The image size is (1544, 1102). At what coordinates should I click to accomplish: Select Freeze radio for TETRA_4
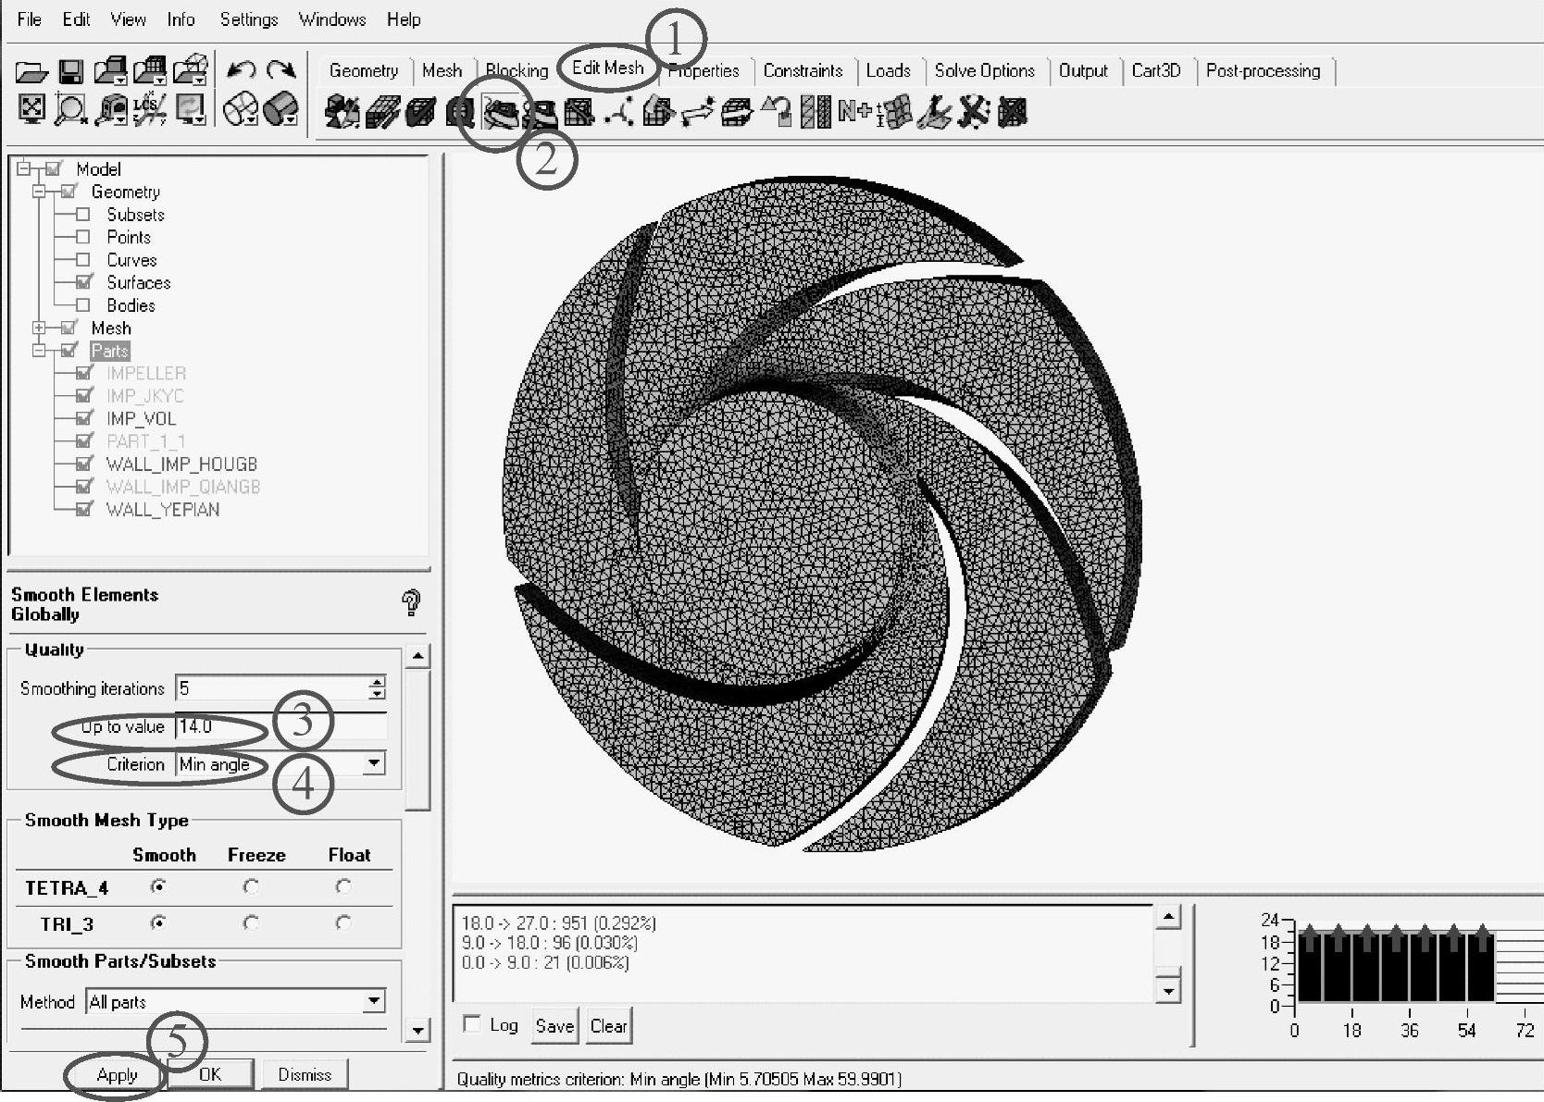pos(251,886)
